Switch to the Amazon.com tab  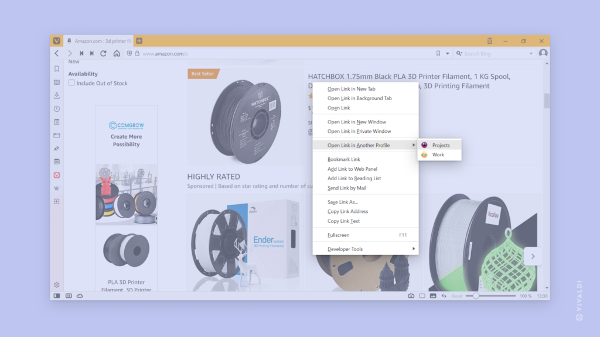pos(98,41)
